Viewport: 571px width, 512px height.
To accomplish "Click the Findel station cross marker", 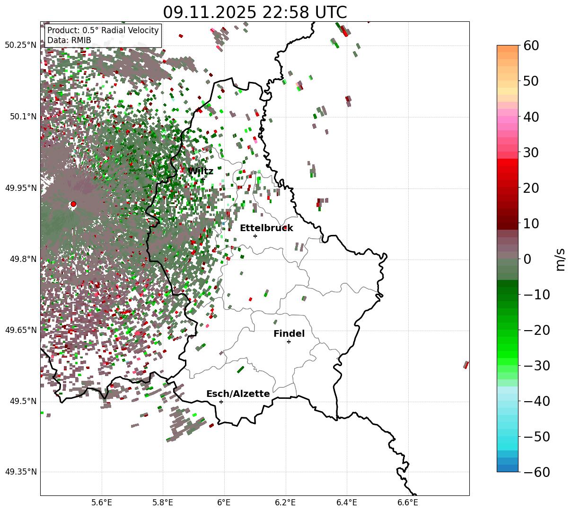I will pyautogui.click(x=289, y=341).
